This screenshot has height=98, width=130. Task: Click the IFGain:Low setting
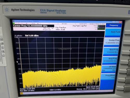(x=47, y=30)
